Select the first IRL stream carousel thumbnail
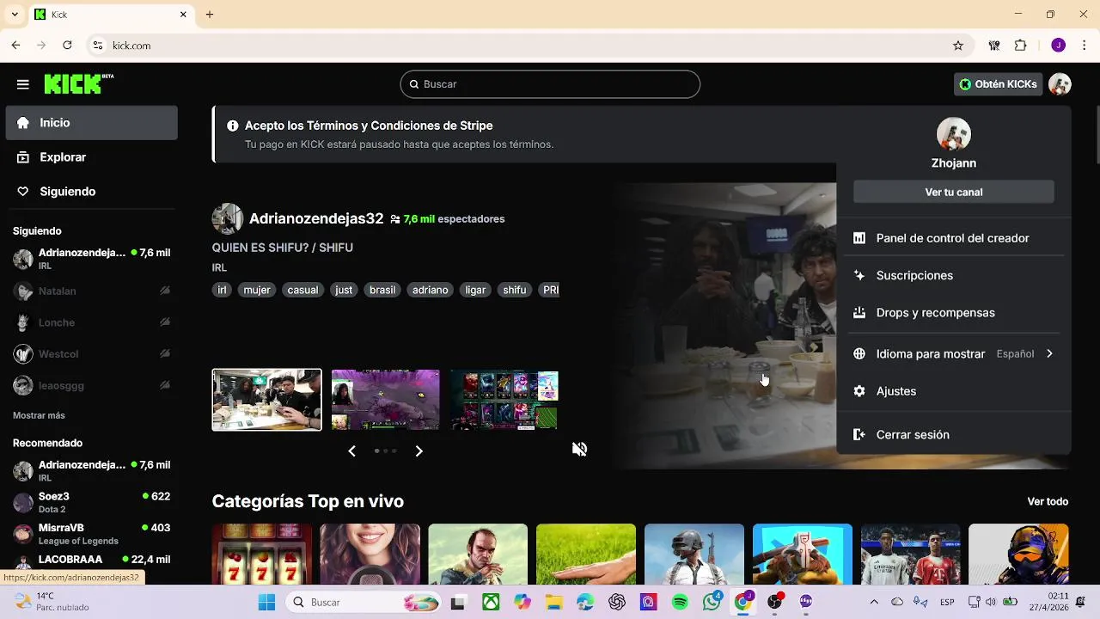 tap(267, 400)
